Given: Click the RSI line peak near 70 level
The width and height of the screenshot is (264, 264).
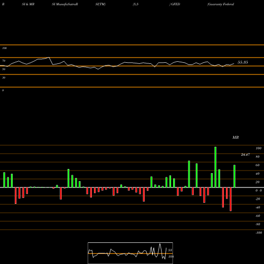Looking at the screenshot, I should tap(49, 58).
